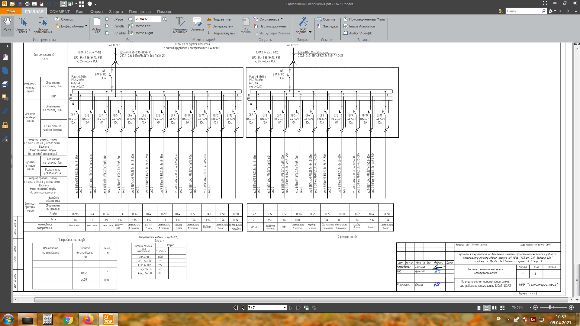Switch to single page view mode

click(x=479, y=308)
